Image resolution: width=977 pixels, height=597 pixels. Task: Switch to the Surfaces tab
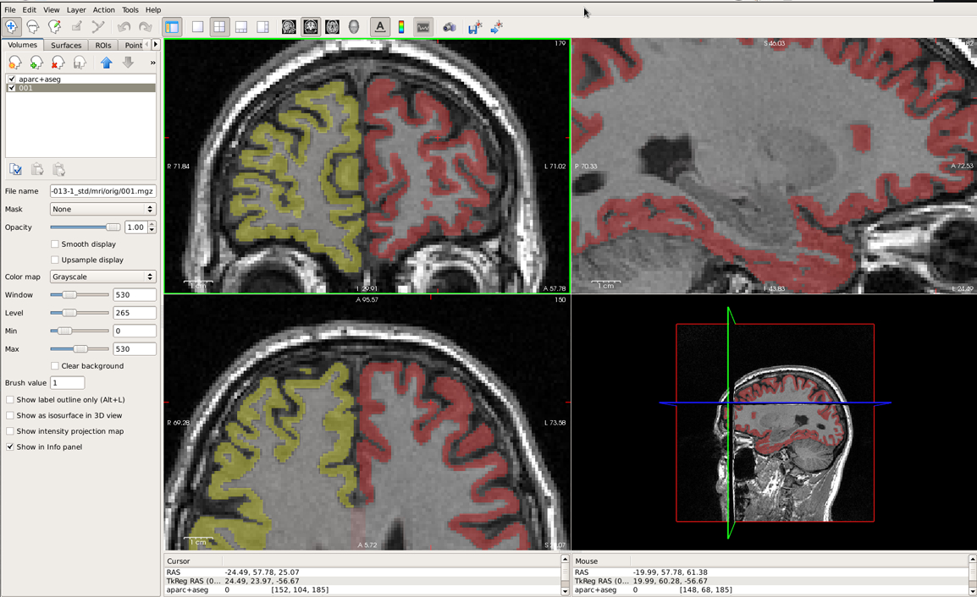pyautogui.click(x=66, y=45)
